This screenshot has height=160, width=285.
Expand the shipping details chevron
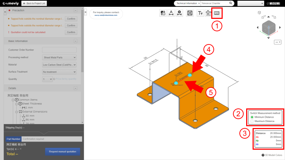tap(43, 133)
